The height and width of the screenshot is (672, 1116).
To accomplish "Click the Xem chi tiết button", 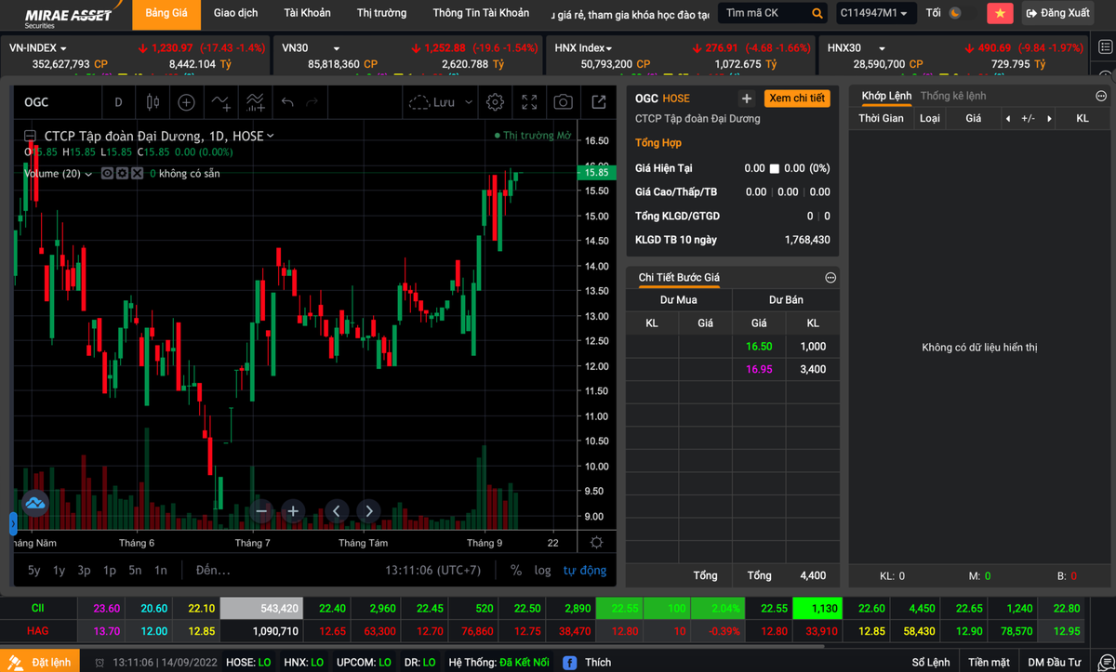I will click(x=797, y=98).
